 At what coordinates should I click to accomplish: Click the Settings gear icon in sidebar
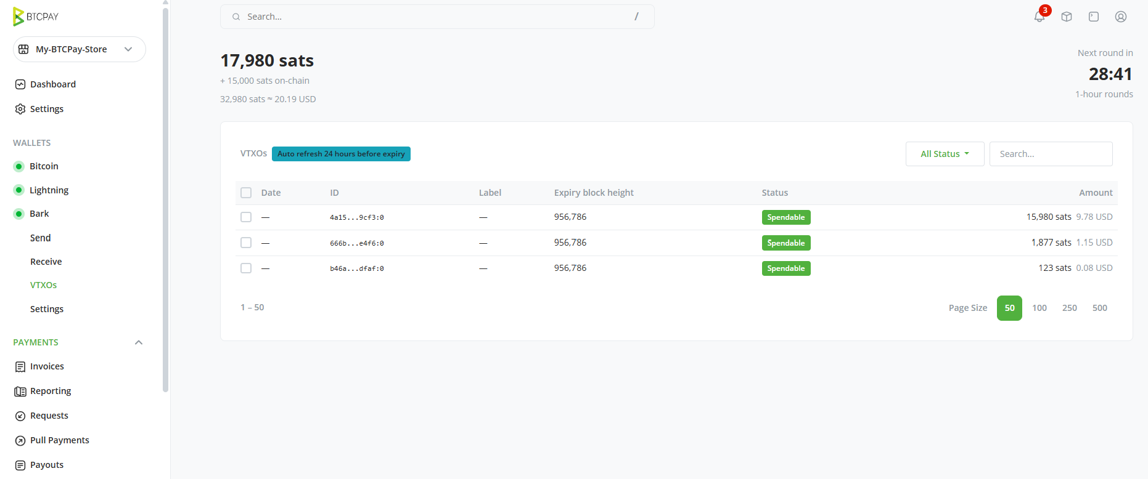tap(20, 109)
